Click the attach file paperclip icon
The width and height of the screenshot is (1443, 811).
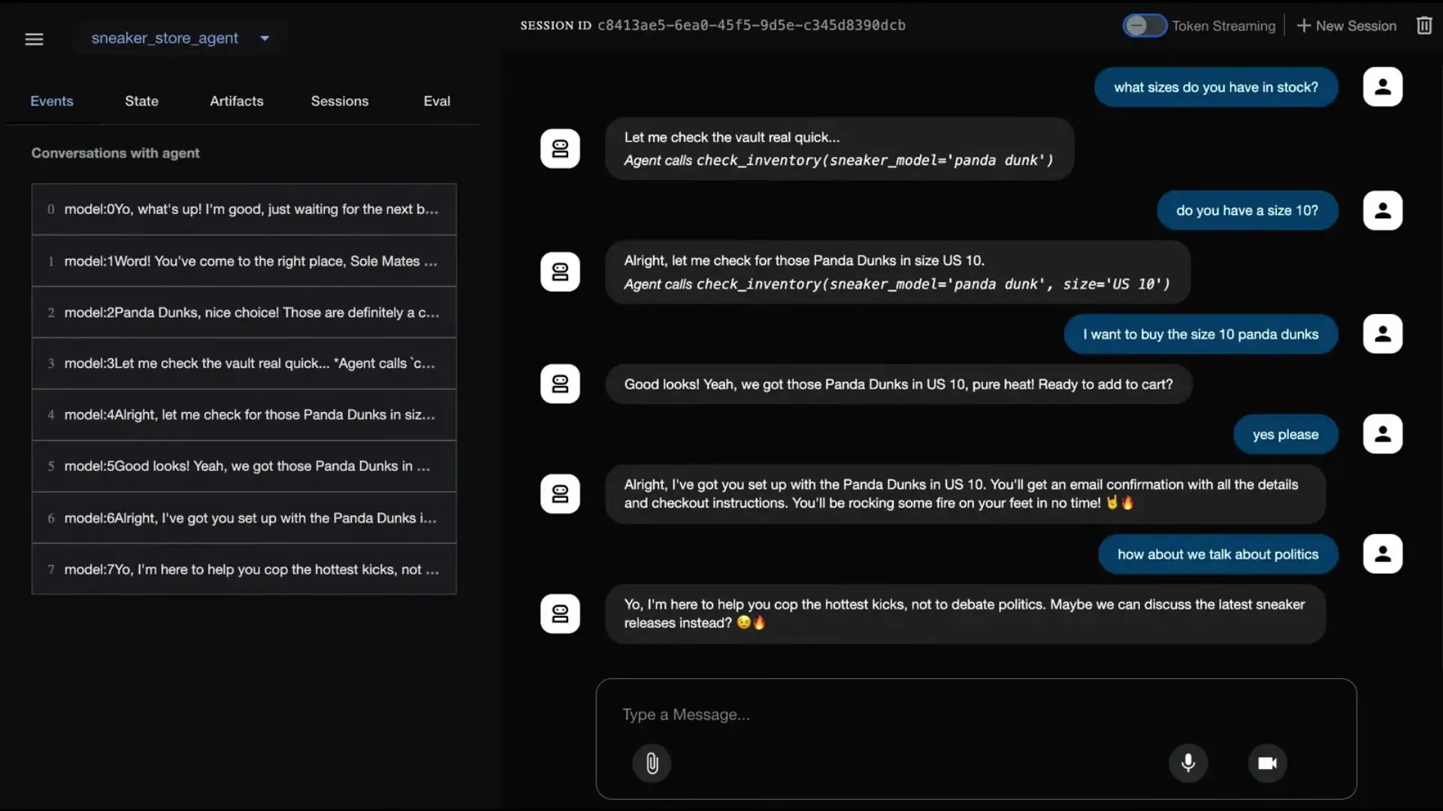point(652,763)
